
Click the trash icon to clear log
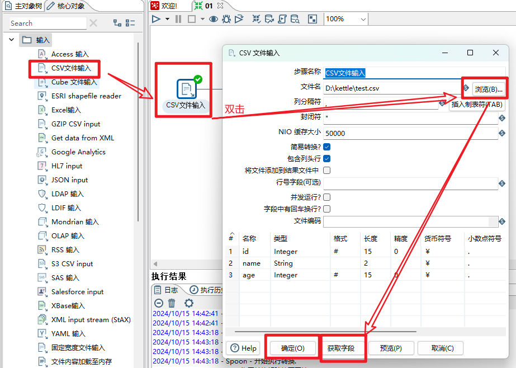pos(172,303)
